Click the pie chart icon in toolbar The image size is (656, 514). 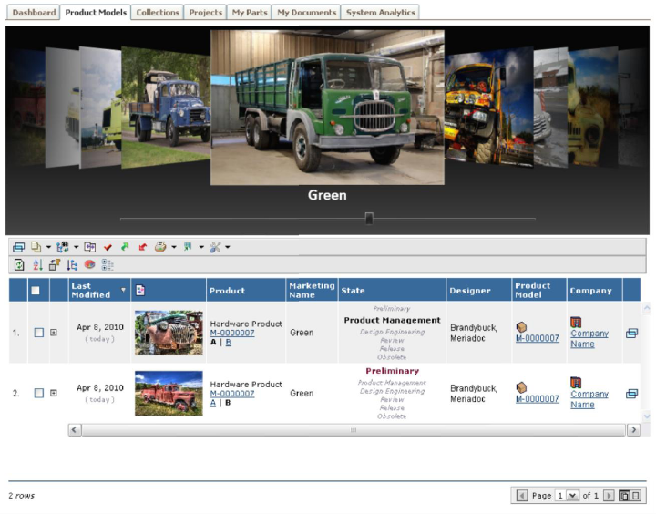tap(89, 264)
